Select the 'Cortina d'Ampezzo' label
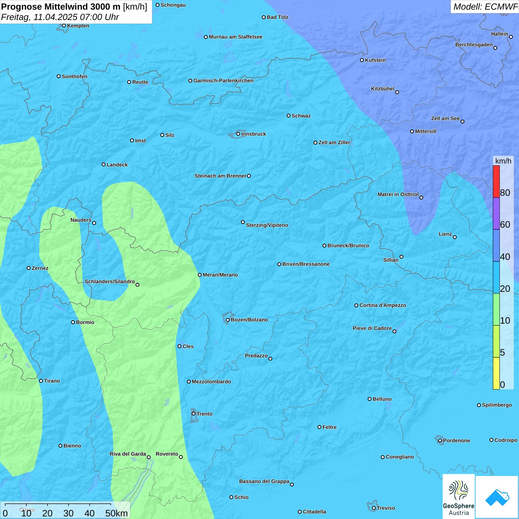This screenshot has width=519, height=519. [383, 305]
